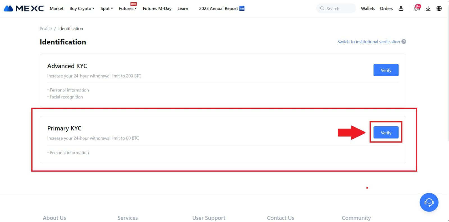Click the download app icon
Screen dimensions: 449x222
pos(428,8)
